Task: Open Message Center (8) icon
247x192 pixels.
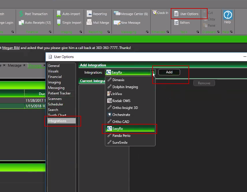Action: coord(117,14)
